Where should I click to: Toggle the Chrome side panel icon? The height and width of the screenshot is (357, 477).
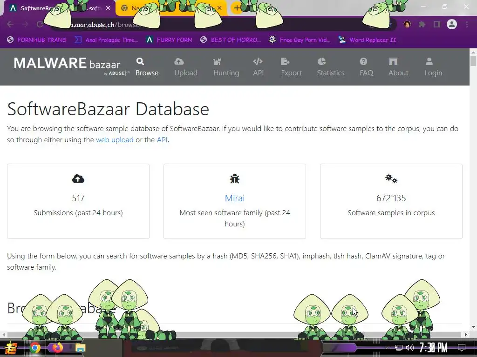pyautogui.click(x=437, y=24)
